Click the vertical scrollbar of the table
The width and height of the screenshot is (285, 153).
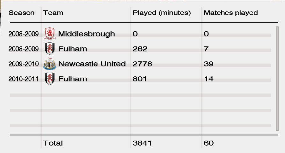point(277,79)
